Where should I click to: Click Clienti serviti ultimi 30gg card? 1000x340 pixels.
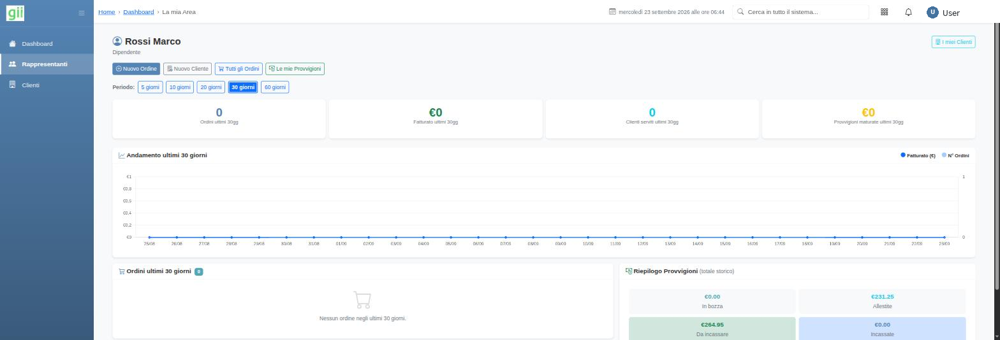pos(652,118)
